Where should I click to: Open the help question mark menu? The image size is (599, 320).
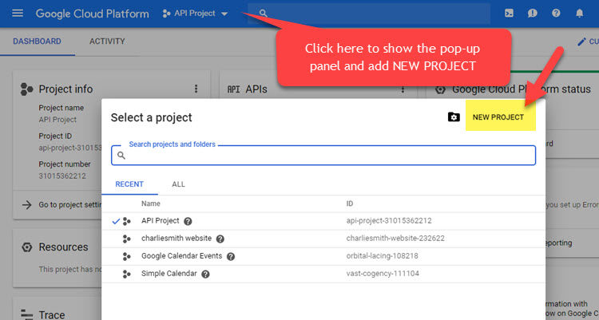click(556, 14)
